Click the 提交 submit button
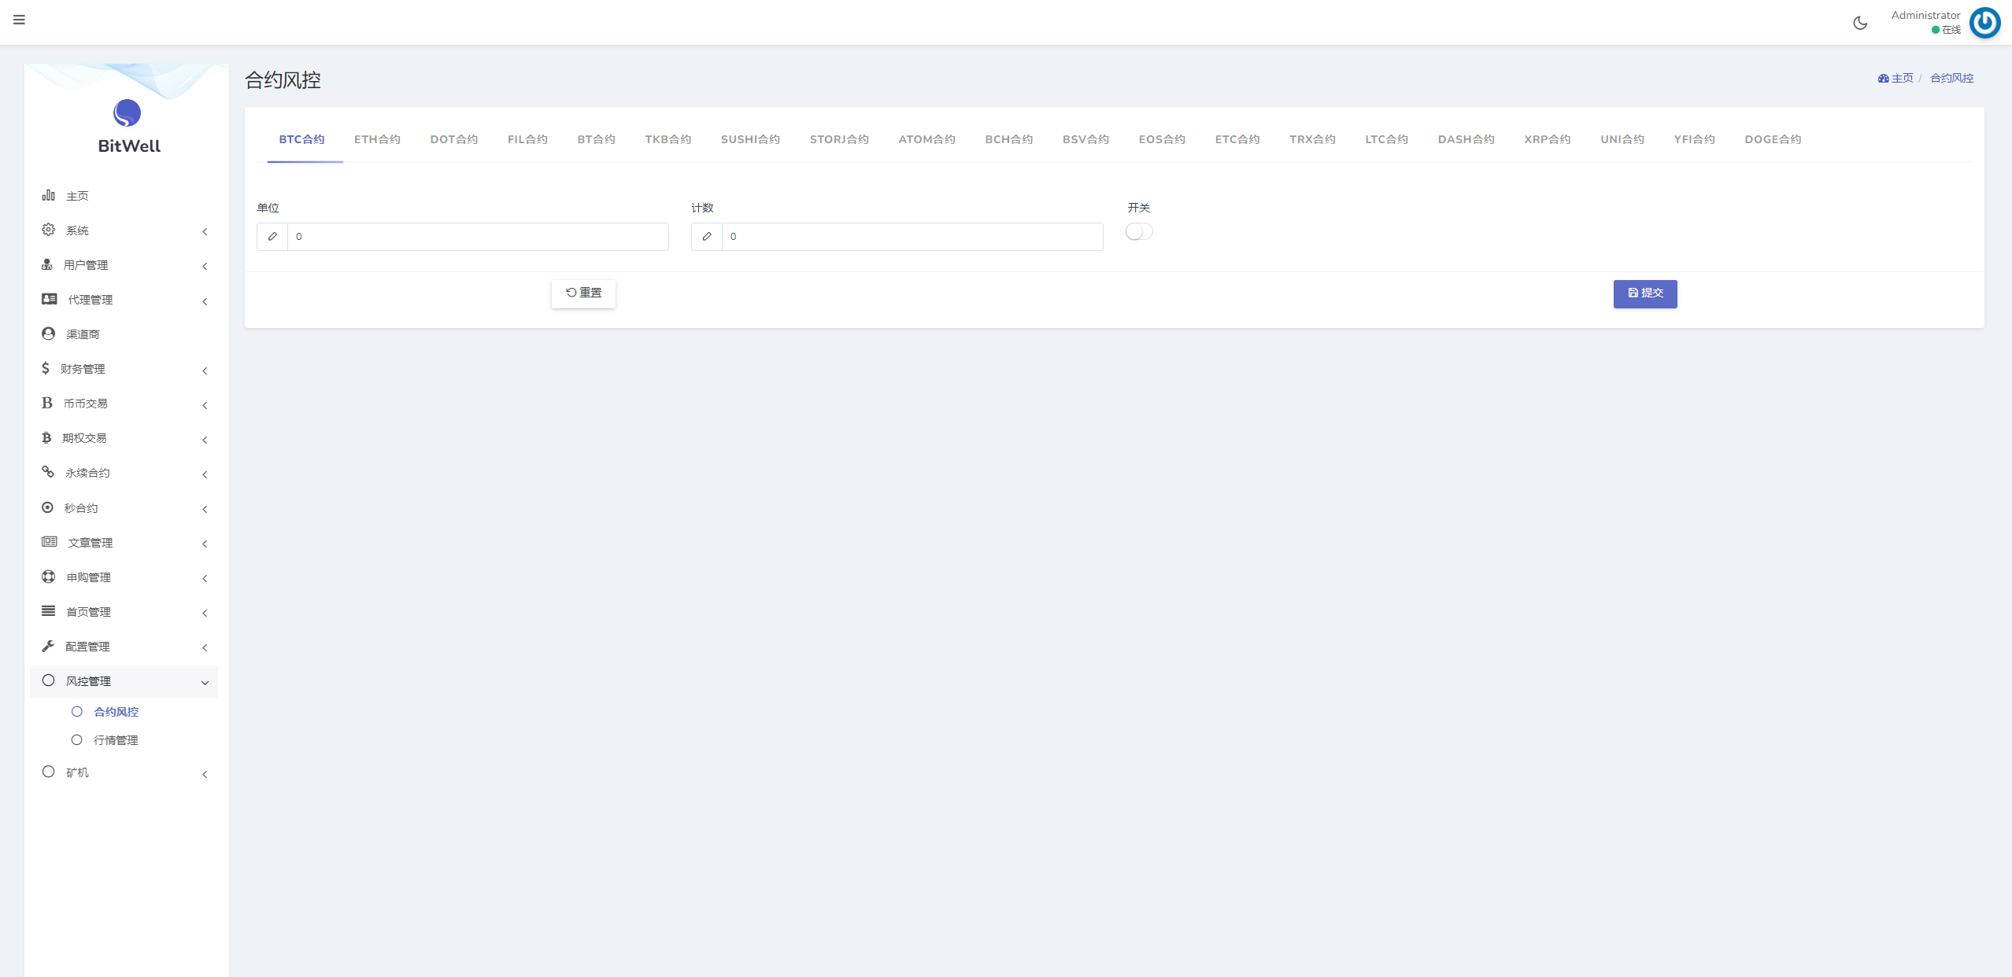The height and width of the screenshot is (977, 2012). (x=1644, y=293)
